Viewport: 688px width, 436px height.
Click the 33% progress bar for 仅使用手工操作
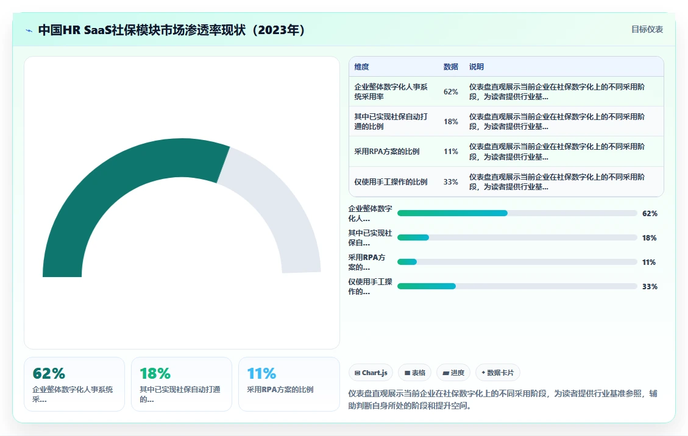[517, 286]
